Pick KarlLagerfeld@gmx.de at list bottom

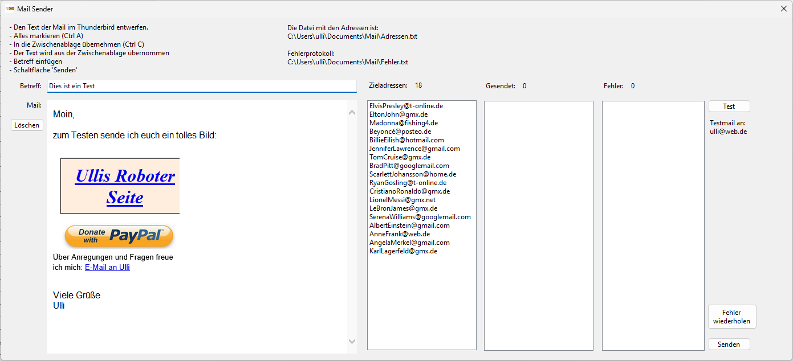click(403, 251)
